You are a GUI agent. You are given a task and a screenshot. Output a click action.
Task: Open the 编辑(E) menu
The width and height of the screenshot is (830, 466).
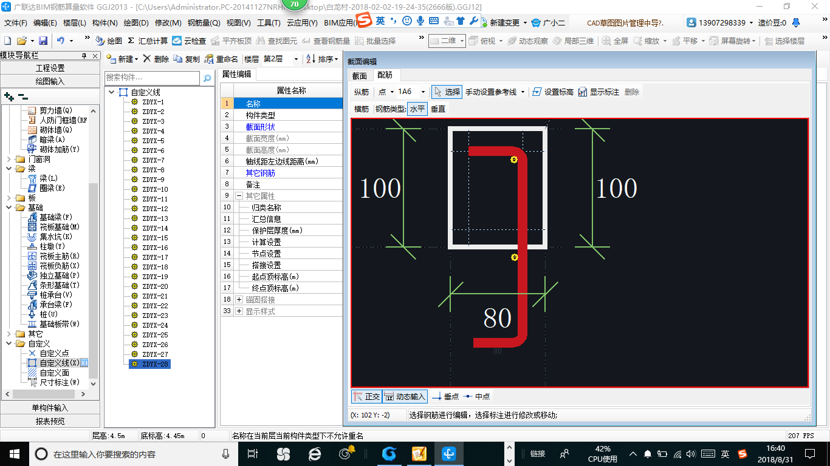[x=45, y=22]
